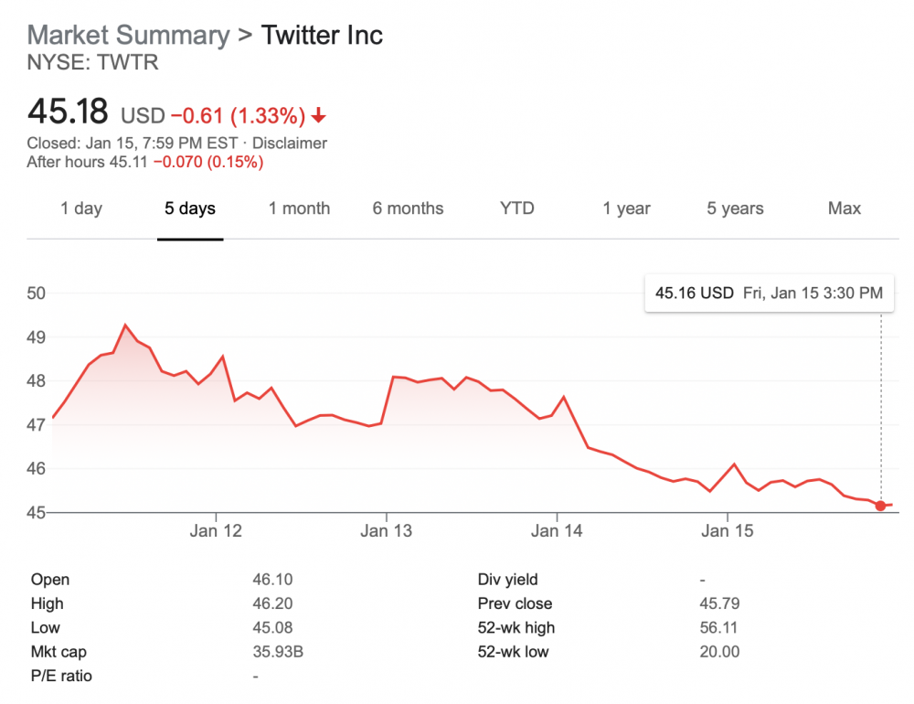View the 5 years chart tab
The width and height of the screenshot is (914, 704).
click(x=735, y=208)
